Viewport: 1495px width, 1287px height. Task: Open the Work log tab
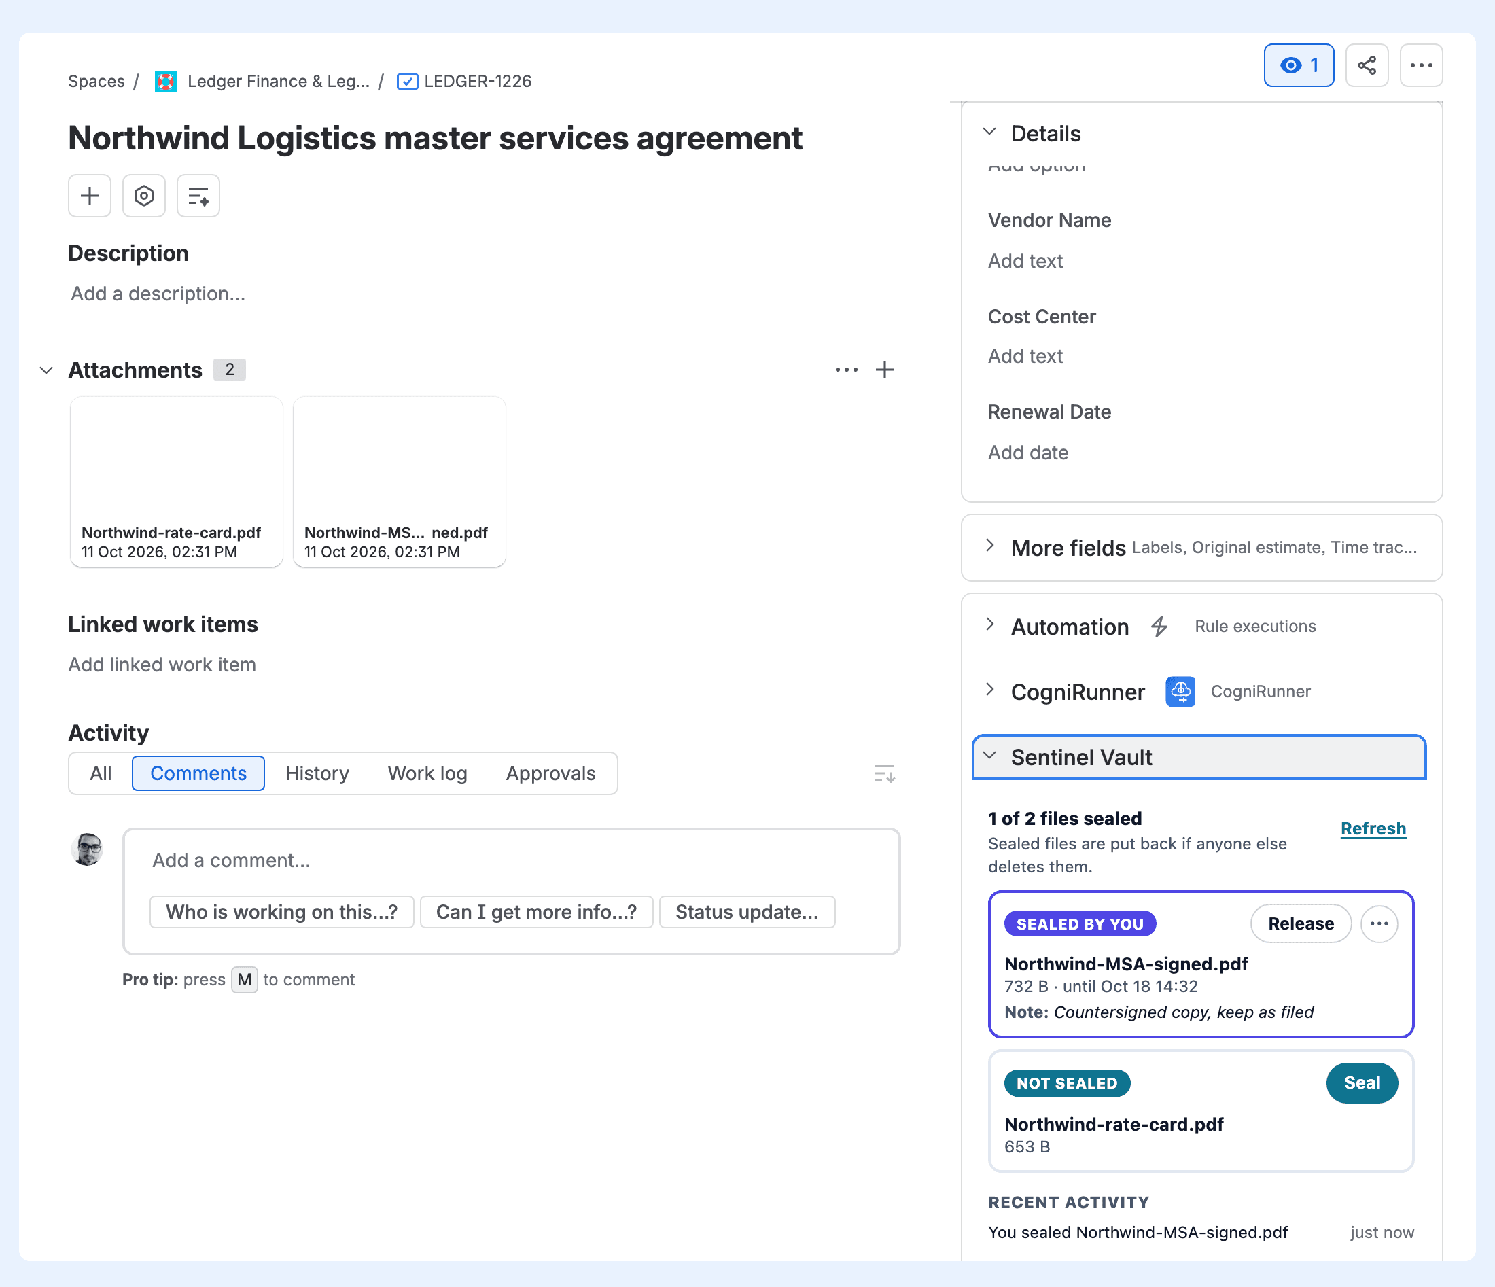coord(428,773)
